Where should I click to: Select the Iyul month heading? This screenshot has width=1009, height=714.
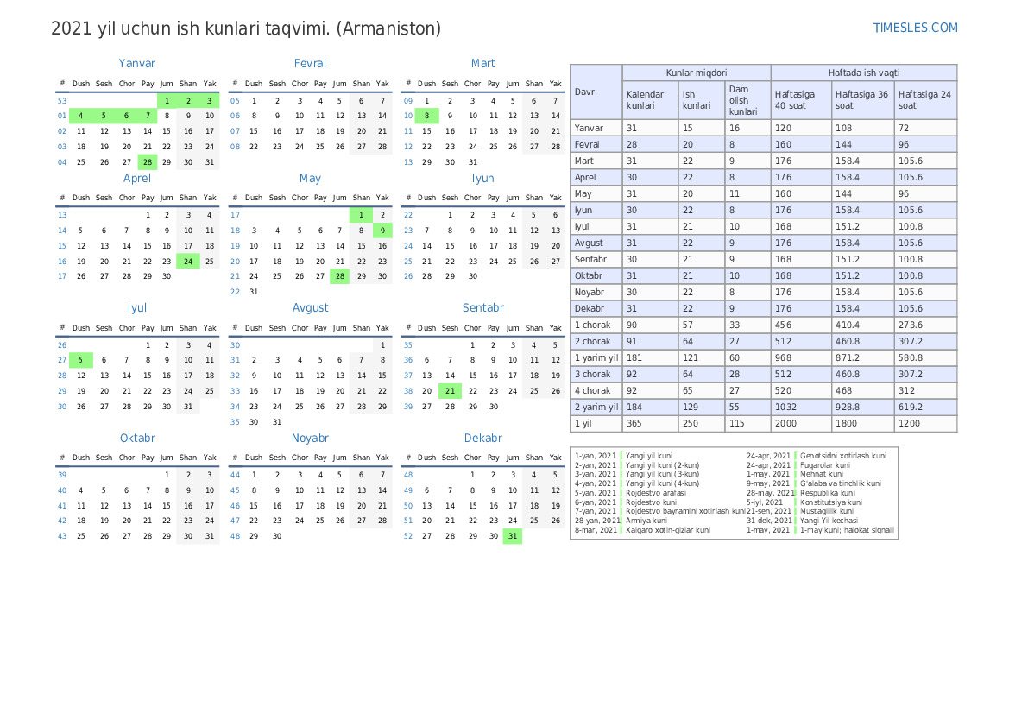click(x=137, y=307)
